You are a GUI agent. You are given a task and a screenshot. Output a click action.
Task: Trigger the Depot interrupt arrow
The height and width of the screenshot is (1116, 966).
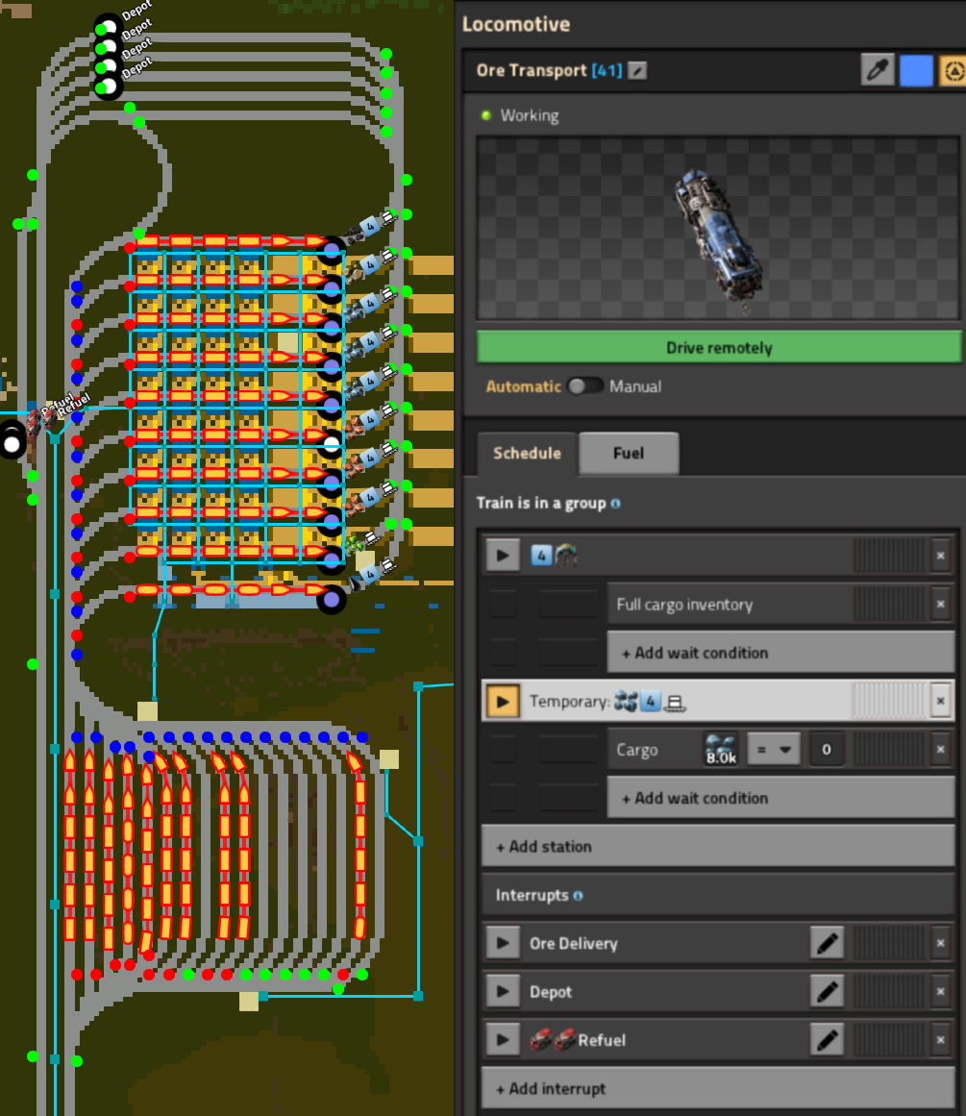[x=503, y=991]
